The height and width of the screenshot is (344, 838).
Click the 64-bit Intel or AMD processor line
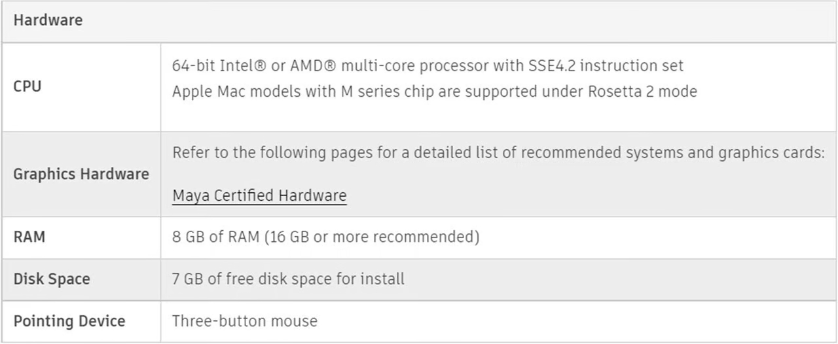click(x=428, y=66)
